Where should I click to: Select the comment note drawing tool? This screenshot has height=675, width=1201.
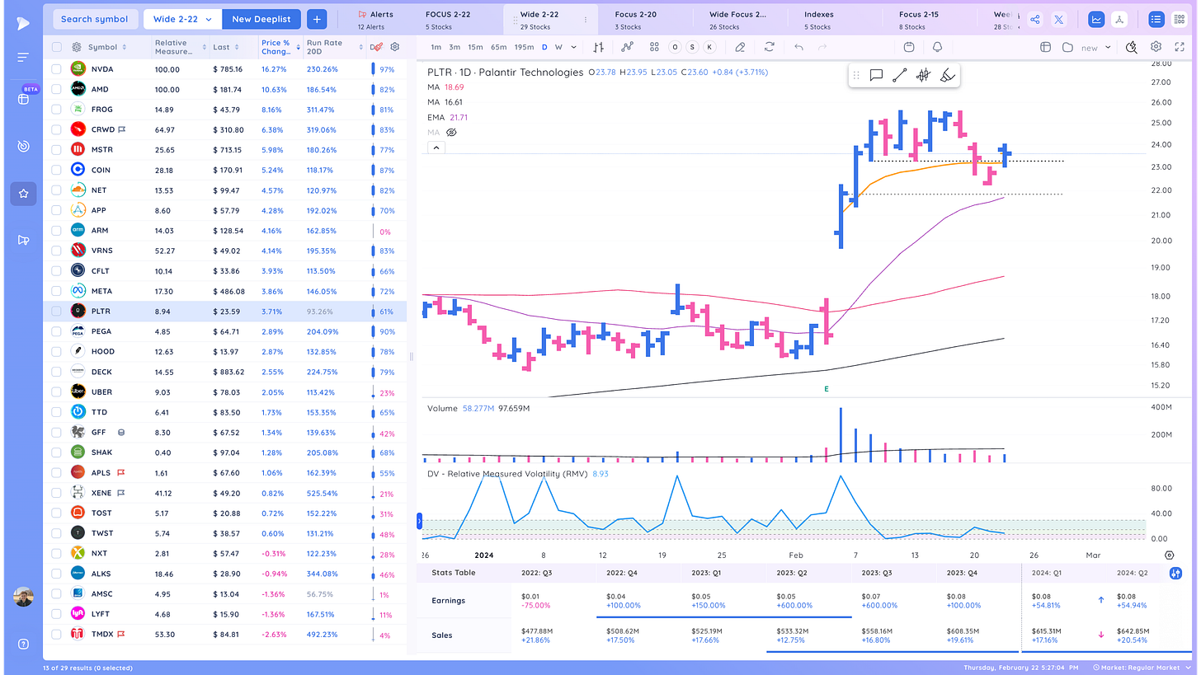(x=876, y=76)
